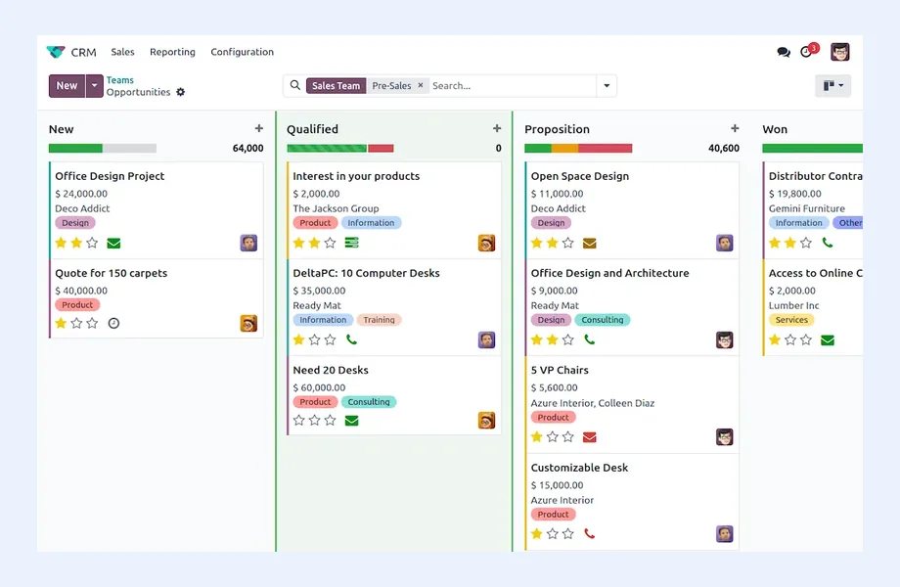The image size is (900, 587).
Task: Add a quick opportunity in New column
Action: 259,128
